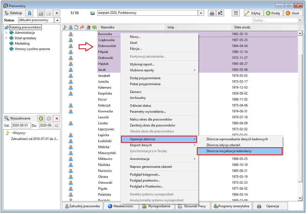This screenshot has width=308, height=214.
Task: Expand the Ulubione raporty submenu
Action: click(x=159, y=70)
